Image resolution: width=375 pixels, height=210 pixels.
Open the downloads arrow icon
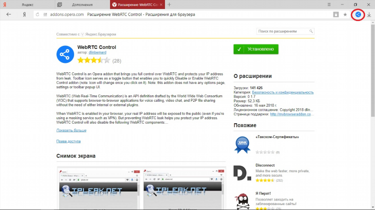(x=369, y=14)
